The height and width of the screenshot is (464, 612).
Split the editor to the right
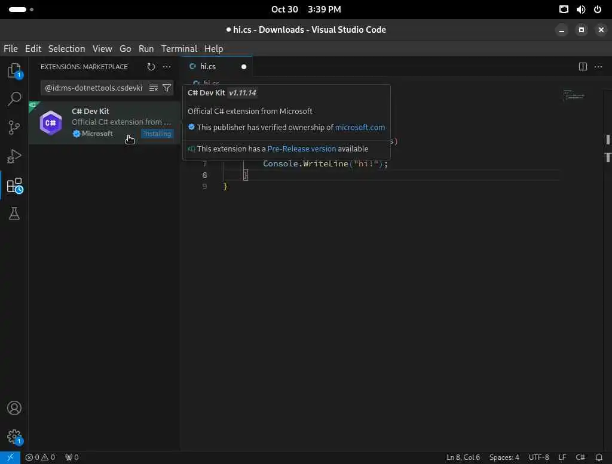point(583,67)
